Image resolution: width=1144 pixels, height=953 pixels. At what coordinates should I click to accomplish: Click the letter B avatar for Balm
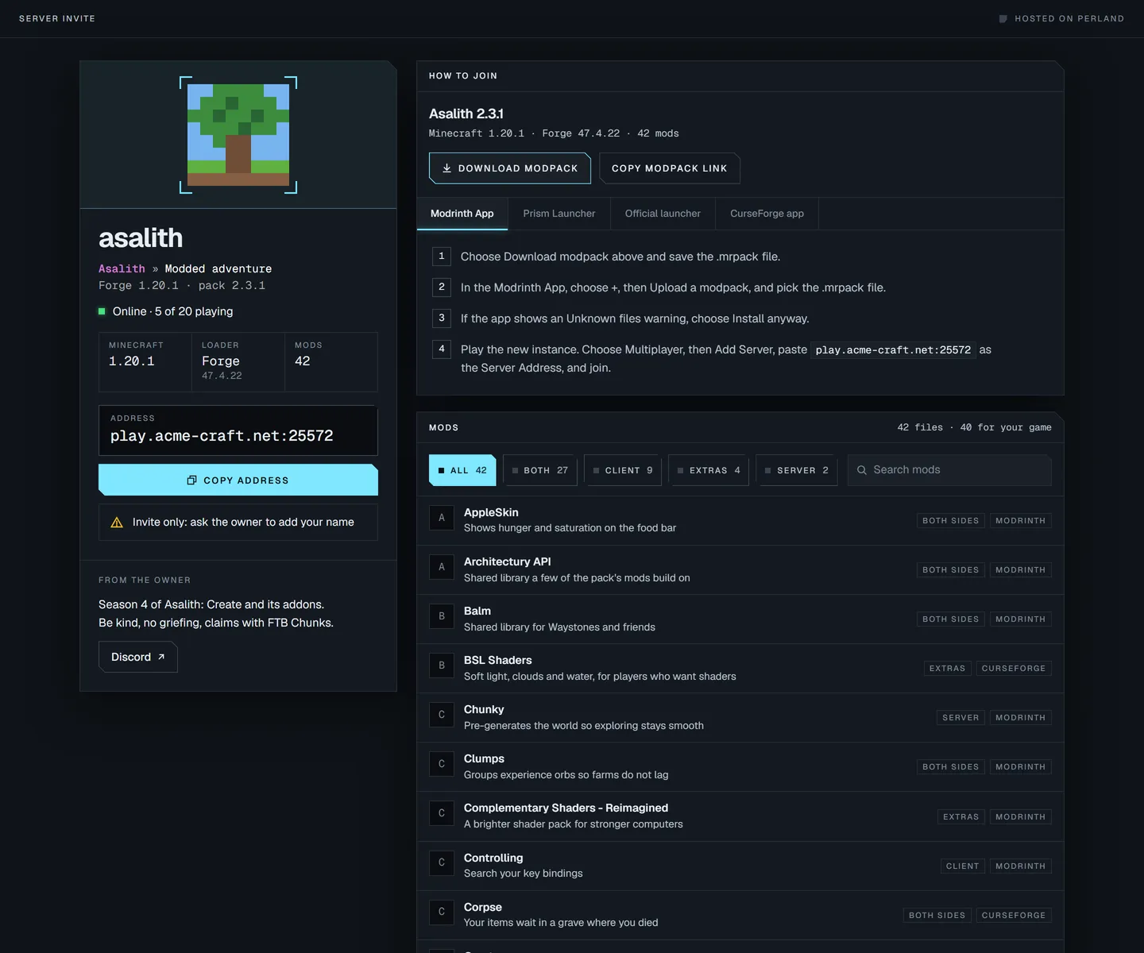[x=442, y=616]
